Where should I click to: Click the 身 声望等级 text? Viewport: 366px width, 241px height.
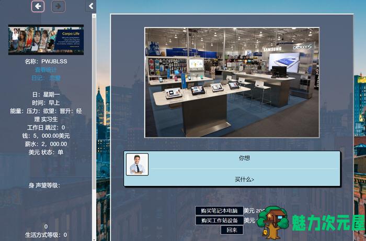coord(44,185)
